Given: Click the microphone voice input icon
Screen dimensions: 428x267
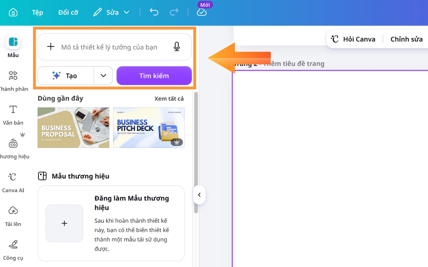Looking at the screenshot, I should click(177, 47).
